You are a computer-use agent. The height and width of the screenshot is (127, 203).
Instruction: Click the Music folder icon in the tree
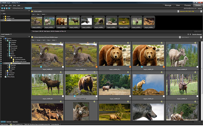pyautogui.click(x=9, y=54)
